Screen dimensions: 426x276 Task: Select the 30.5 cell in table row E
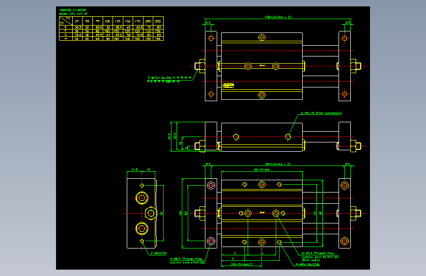[x=78, y=27]
